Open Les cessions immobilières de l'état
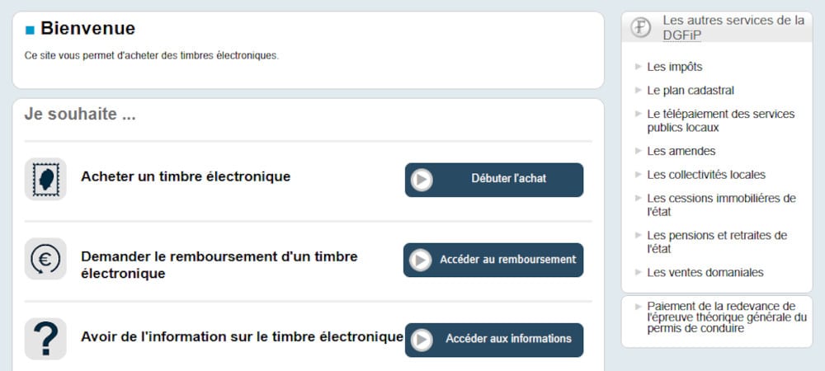The image size is (825, 371). [720, 204]
